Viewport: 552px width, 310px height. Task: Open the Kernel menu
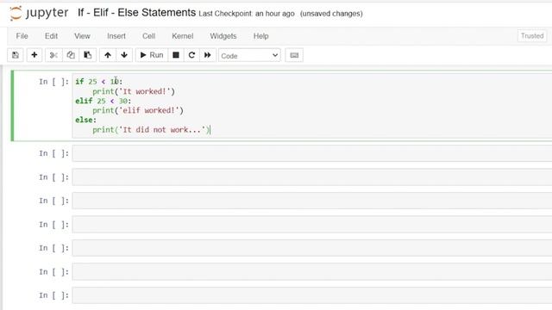[x=182, y=36]
